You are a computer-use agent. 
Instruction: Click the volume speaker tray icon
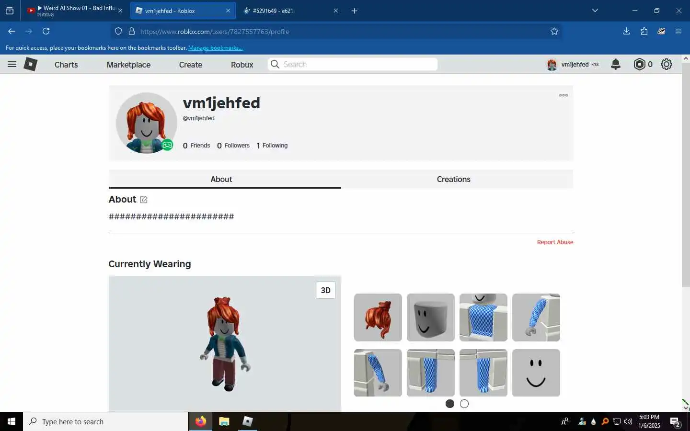pos(628,422)
